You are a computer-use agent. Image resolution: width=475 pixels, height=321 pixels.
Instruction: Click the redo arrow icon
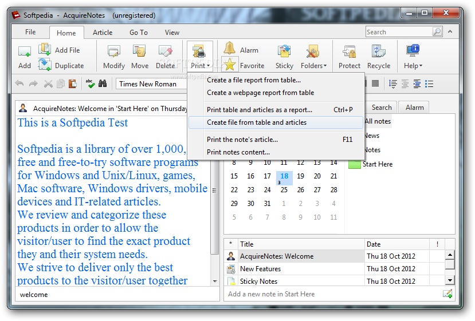[x=33, y=84]
